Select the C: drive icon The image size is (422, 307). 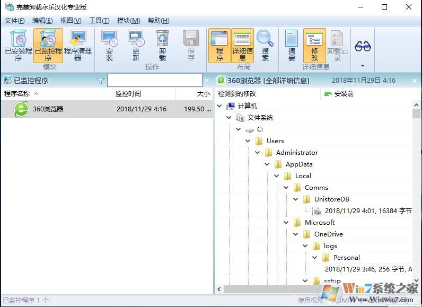click(250, 130)
